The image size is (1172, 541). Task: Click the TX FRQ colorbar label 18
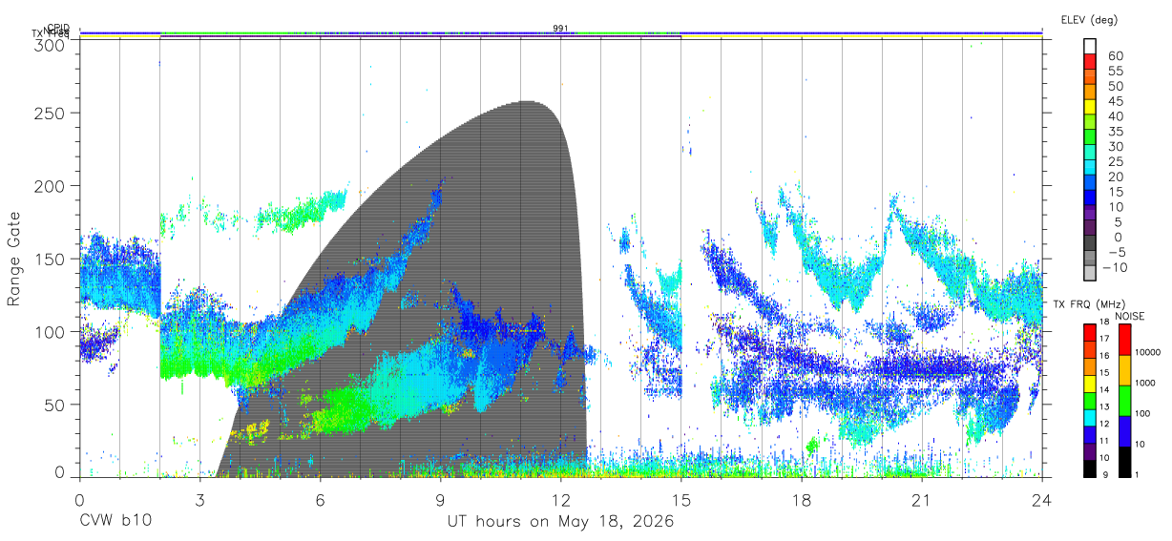(x=1104, y=322)
